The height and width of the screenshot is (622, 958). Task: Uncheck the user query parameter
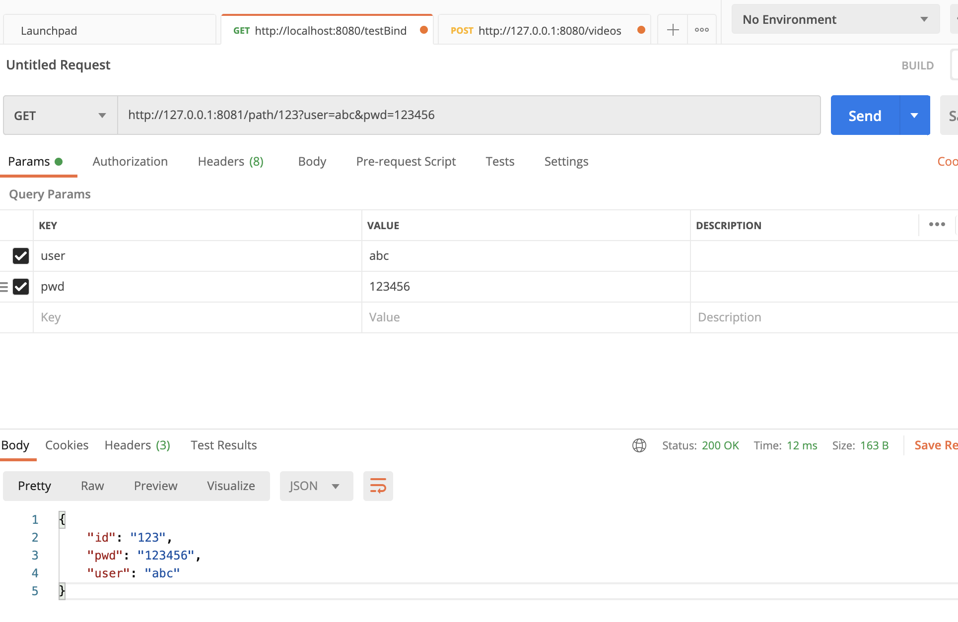[x=20, y=256]
